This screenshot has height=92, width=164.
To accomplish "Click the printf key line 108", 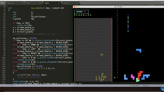I will [x=32, y=75].
